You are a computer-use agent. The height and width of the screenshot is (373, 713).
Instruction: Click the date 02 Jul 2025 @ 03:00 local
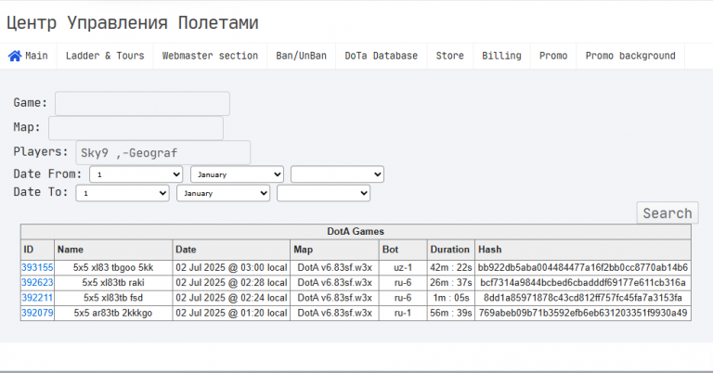click(231, 267)
